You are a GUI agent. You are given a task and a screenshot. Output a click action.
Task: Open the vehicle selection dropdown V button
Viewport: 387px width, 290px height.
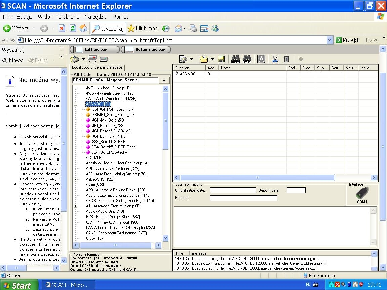click(164, 80)
